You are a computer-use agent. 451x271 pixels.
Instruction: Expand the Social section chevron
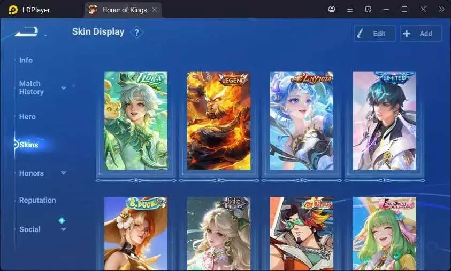[64, 229]
